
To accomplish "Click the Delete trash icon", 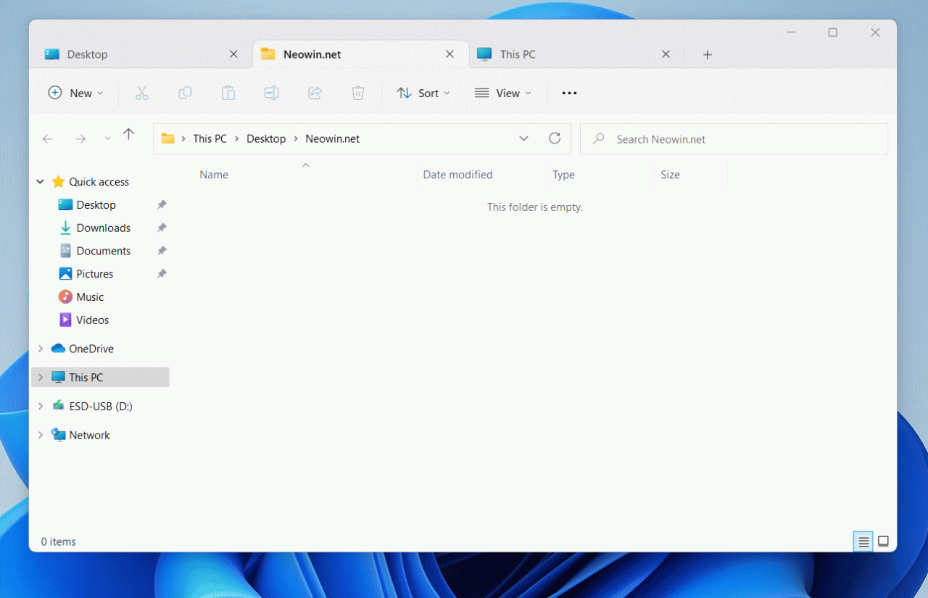I will (357, 93).
